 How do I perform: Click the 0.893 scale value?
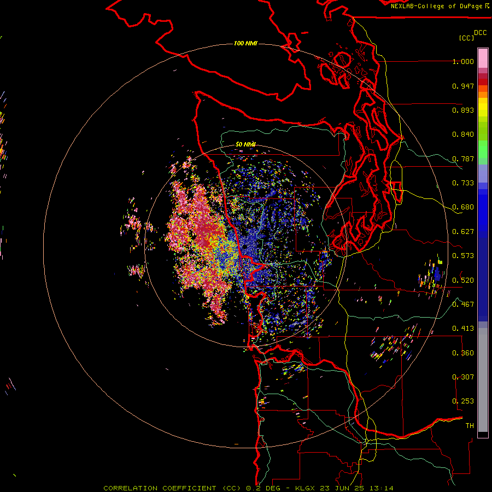click(463, 110)
